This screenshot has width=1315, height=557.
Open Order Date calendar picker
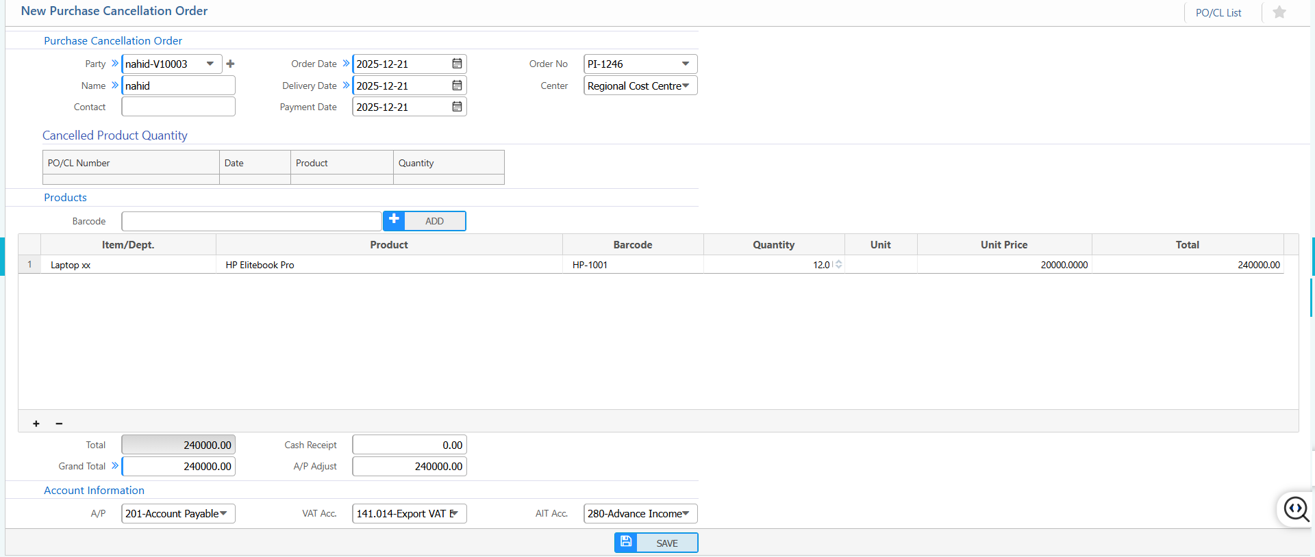tap(457, 64)
